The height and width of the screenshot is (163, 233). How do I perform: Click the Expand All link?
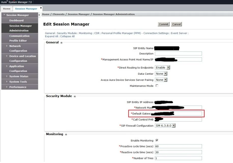point(51,36)
